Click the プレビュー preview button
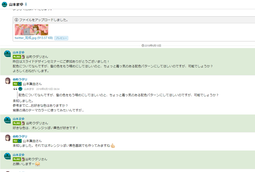The height and width of the screenshot is (172, 255). tap(61, 38)
